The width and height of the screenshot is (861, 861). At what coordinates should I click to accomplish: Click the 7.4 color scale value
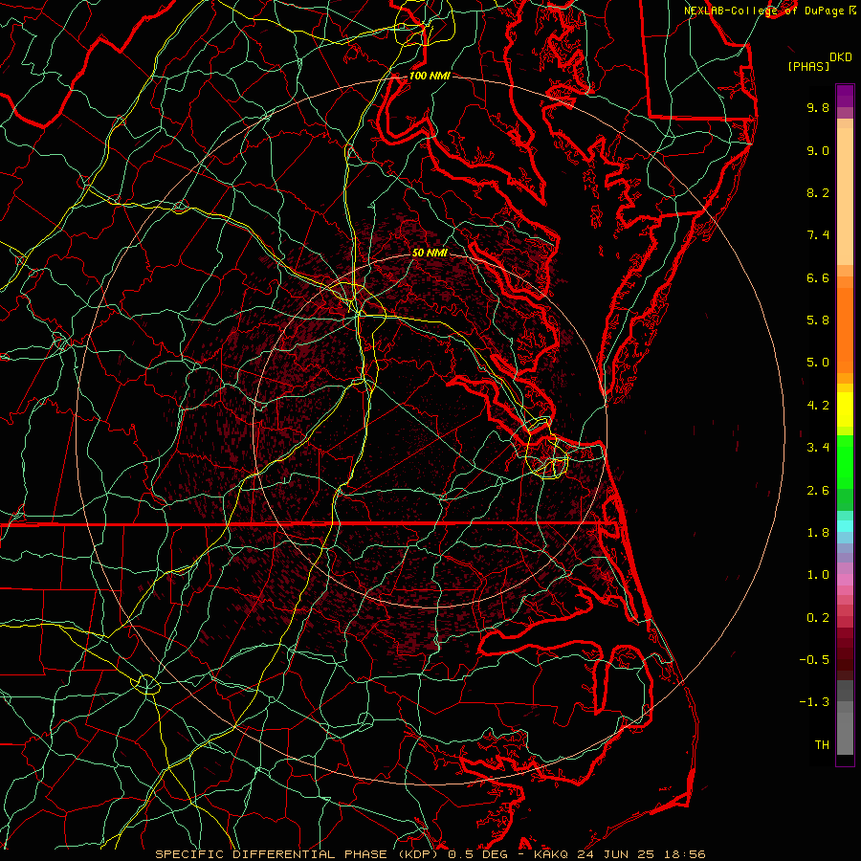tap(818, 235)
